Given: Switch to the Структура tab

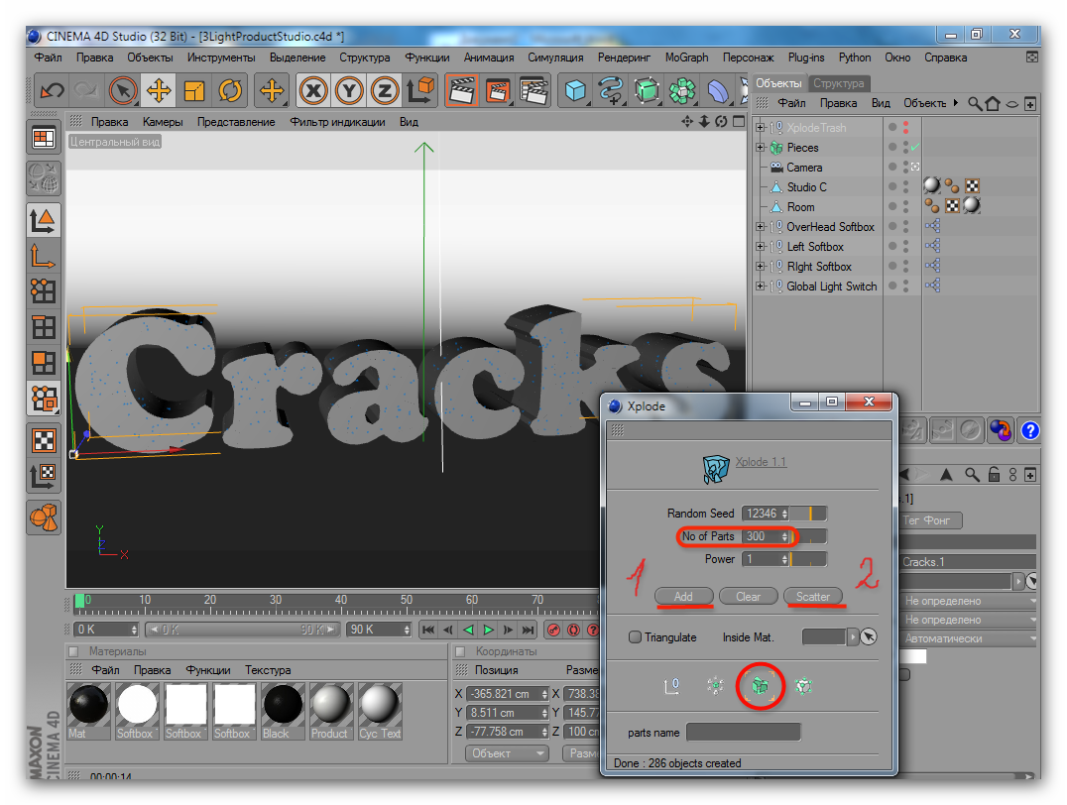Looking at the screenshot, I should click(838, 83).
